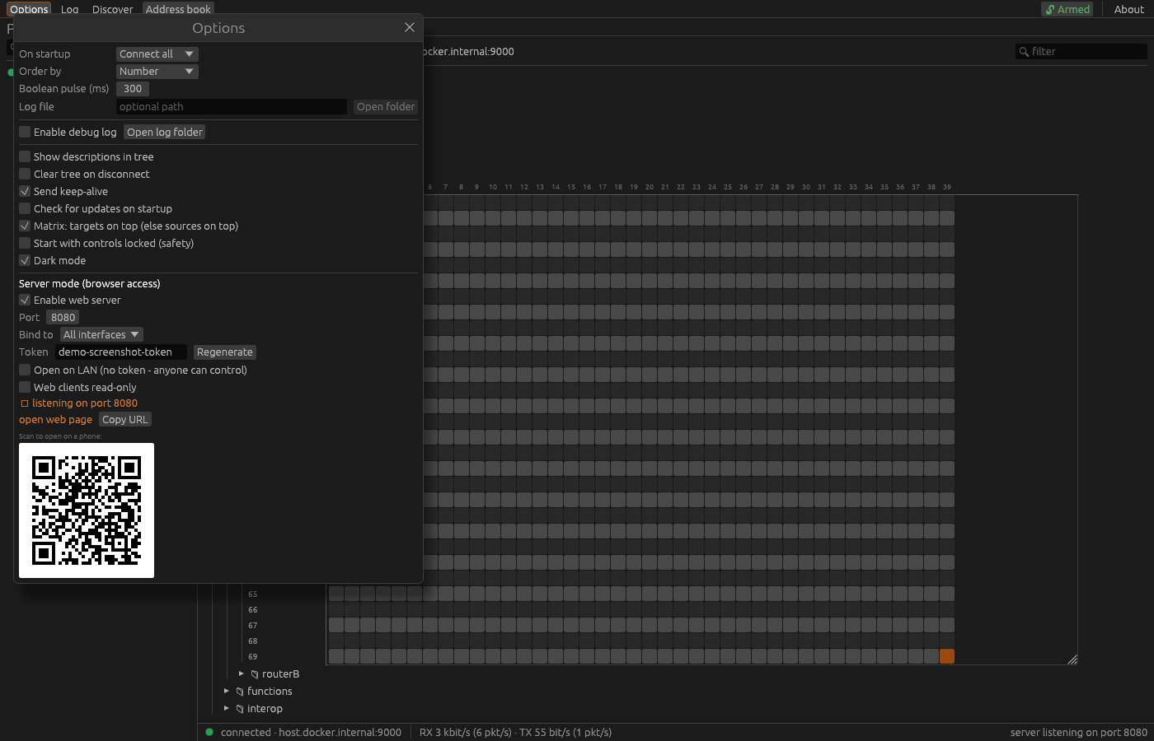Check Open on LAN (no token) option
This screenshot has height=741, width=1154.
(25, 370)
